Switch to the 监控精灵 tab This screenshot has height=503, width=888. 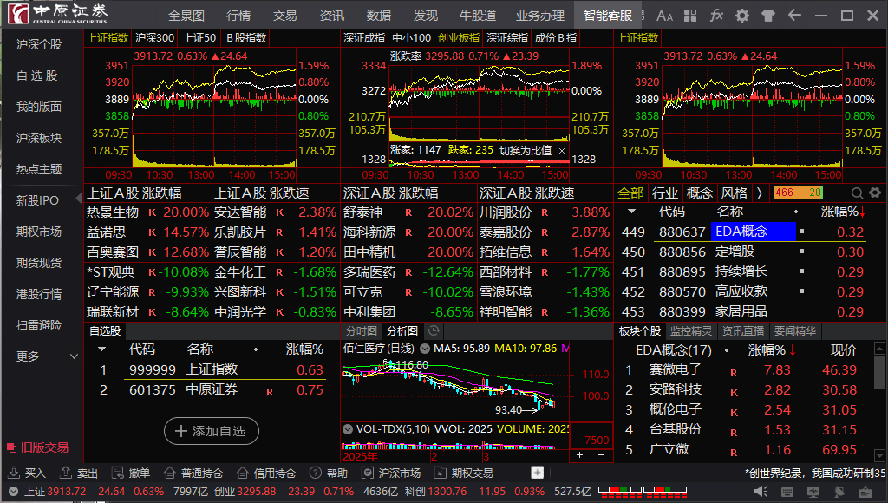(691, 330)
